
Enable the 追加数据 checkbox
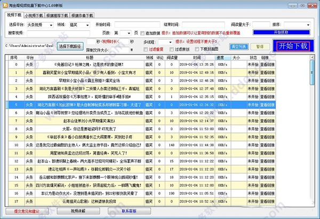[x=142, y=33]
